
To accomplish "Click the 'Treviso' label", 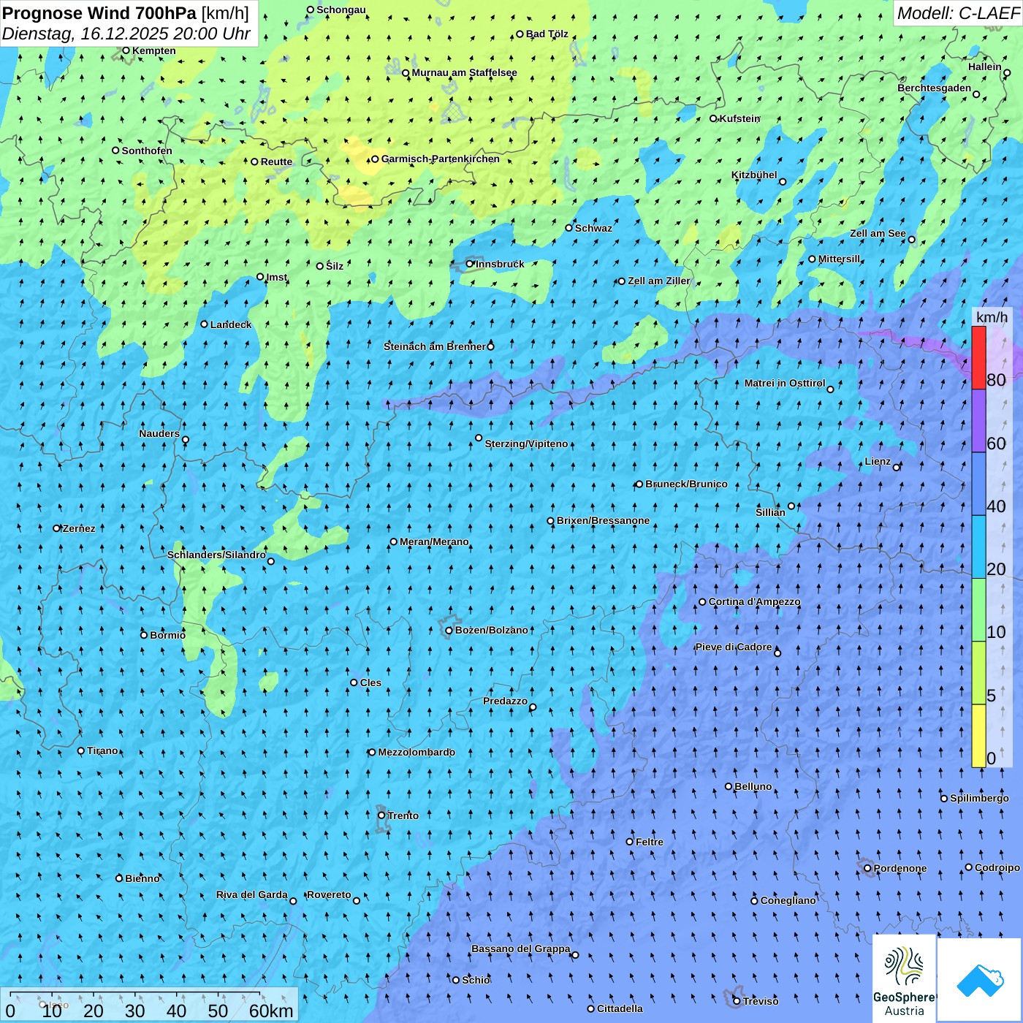I will (761, 1001).
